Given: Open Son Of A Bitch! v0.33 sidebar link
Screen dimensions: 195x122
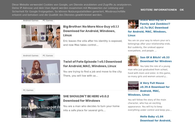Looking at the screenshot, I should coord(156,59).
